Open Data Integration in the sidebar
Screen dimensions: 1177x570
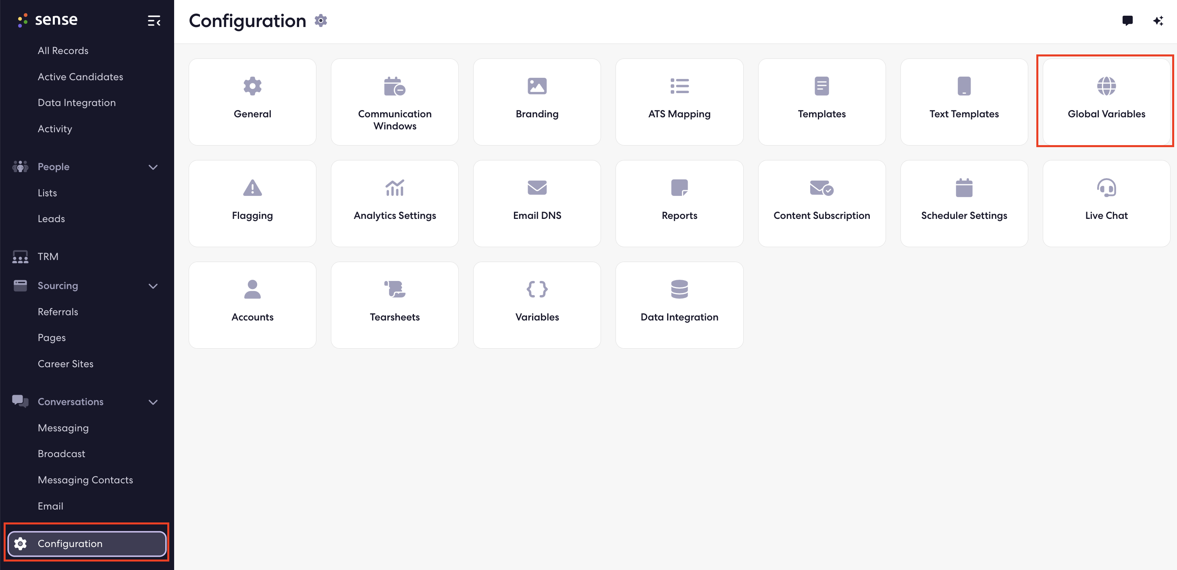(x=77, y=103)
